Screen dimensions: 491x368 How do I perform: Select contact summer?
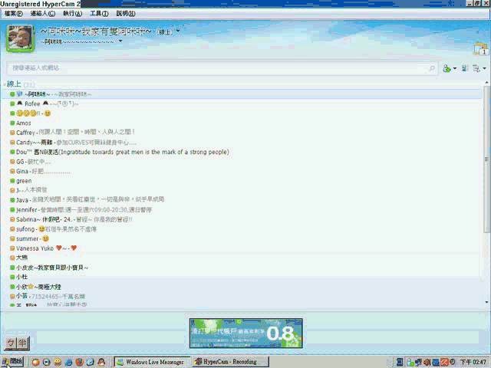coord(30,238)
